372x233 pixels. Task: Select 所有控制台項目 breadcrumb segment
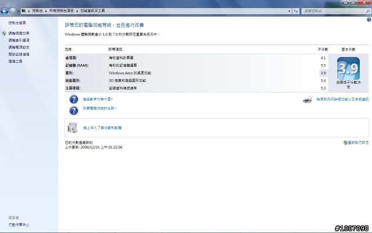pyautogui.click(x=62, y=10)
